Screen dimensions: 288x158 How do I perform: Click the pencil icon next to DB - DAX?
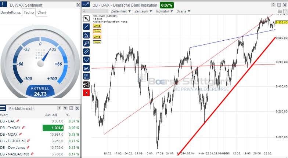[x=18, y=121]
